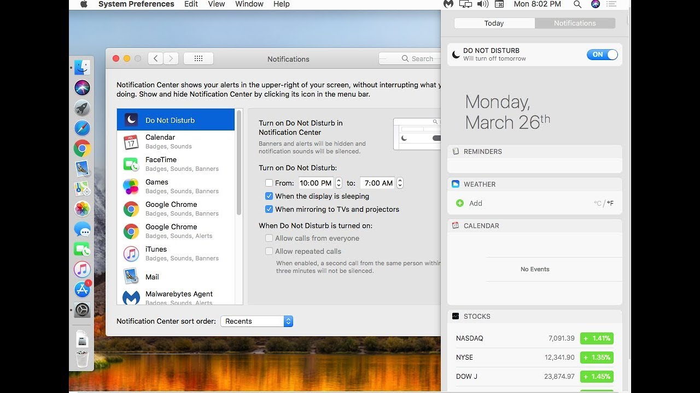Check Allow repeated calls
Screen dimensions: 700x393
pyautogui.click(x=269, y=251)
